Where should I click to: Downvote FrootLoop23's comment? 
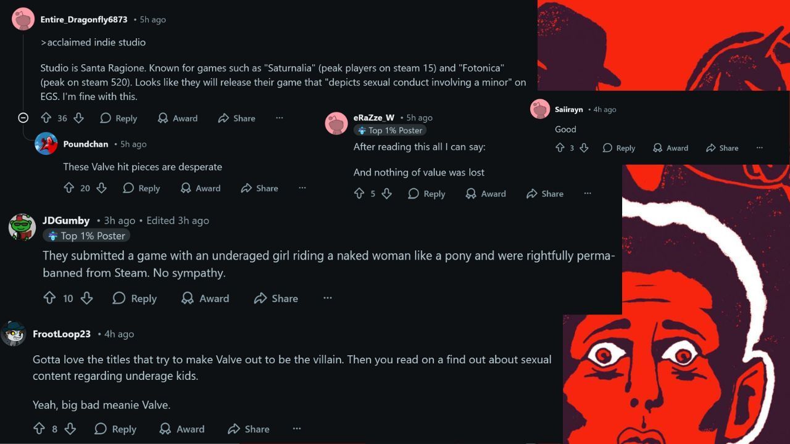click(x=70, y=429)
